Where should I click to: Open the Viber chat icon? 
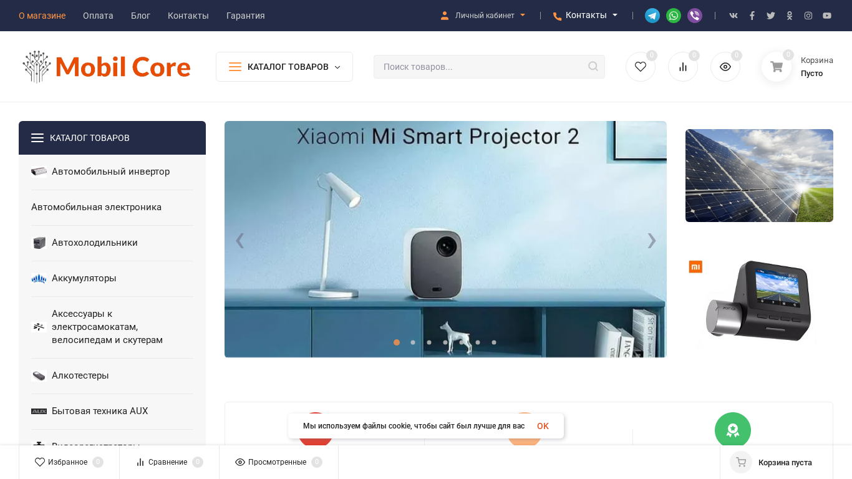(x=695, y=16)
